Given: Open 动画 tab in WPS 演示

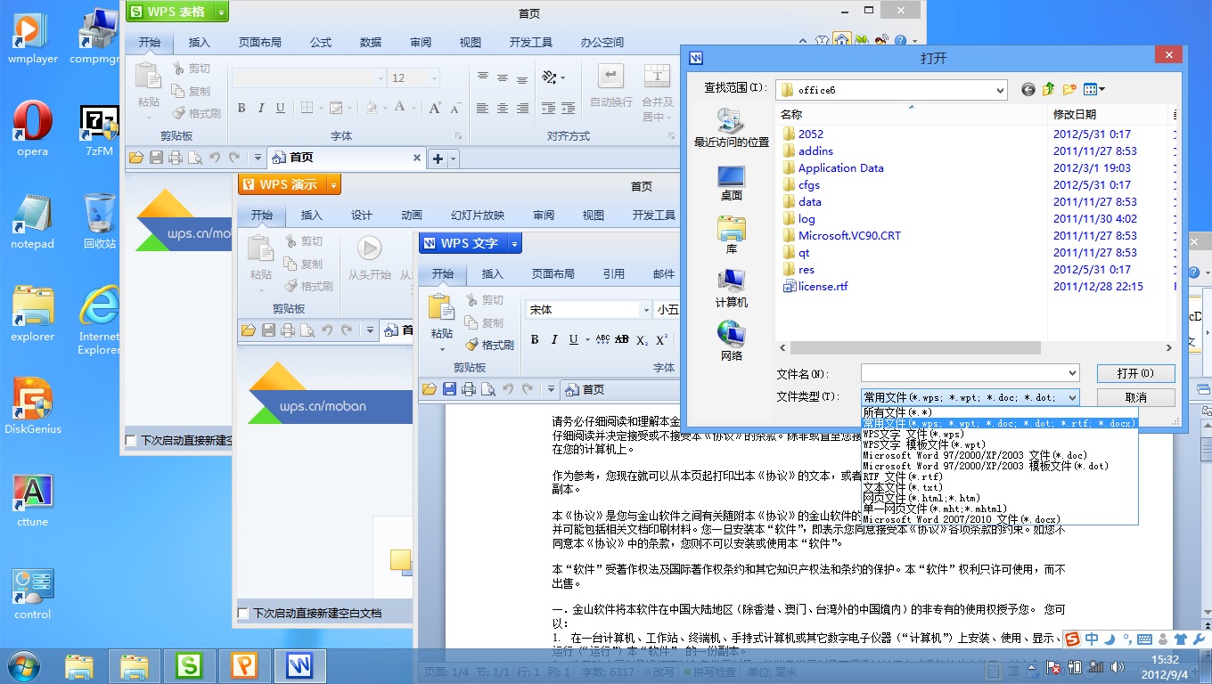Looking at the screenshot, I should click(412, 216).
